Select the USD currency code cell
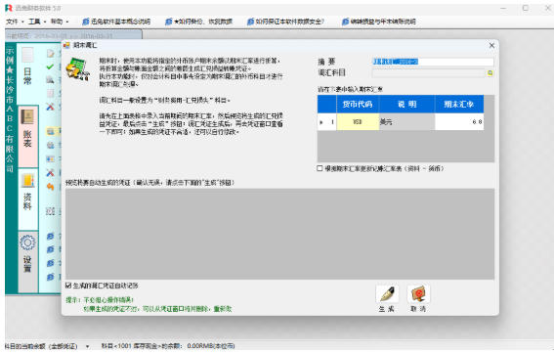This screenshot has width=554, height=355. 358,122
